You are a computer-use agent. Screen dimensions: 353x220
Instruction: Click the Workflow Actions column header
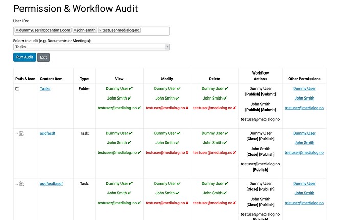click(x=260, y=76)
